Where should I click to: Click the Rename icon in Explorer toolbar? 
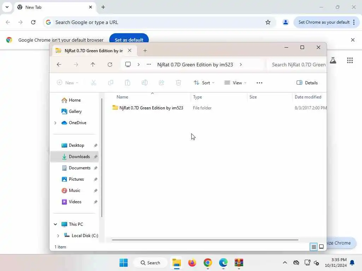point(145,83)
